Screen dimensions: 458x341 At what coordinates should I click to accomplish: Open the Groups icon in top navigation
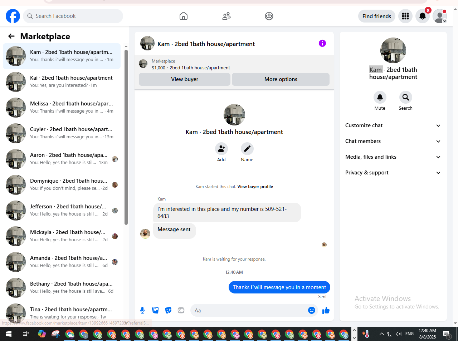[269, 16]
